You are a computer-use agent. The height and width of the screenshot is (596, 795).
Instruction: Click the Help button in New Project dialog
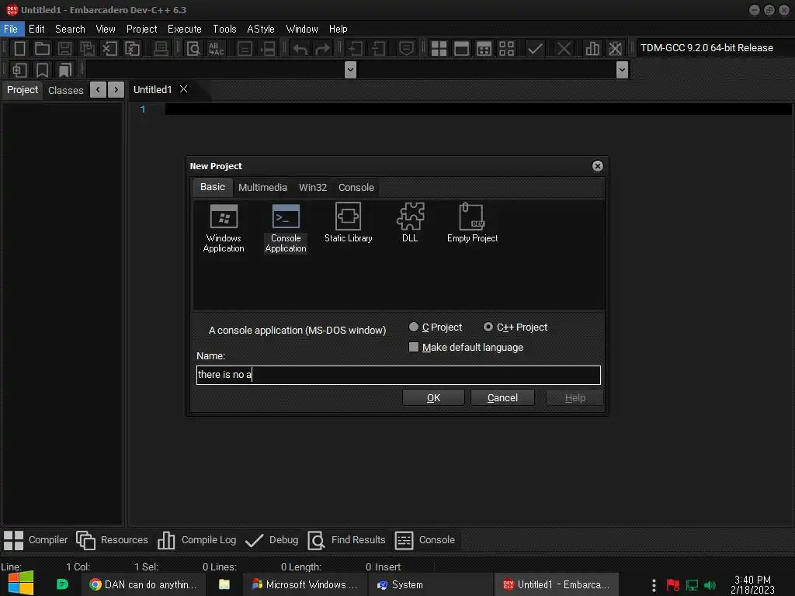coord(575,398)
